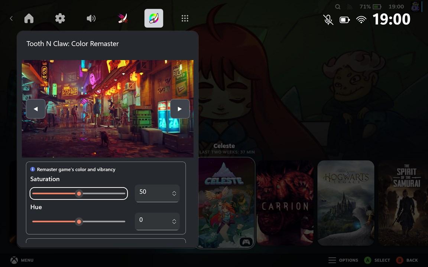The height and width of the screenshot is (267, 428).
Task: Click the 71% battery percentage text
Action: [x=365, y=7]
